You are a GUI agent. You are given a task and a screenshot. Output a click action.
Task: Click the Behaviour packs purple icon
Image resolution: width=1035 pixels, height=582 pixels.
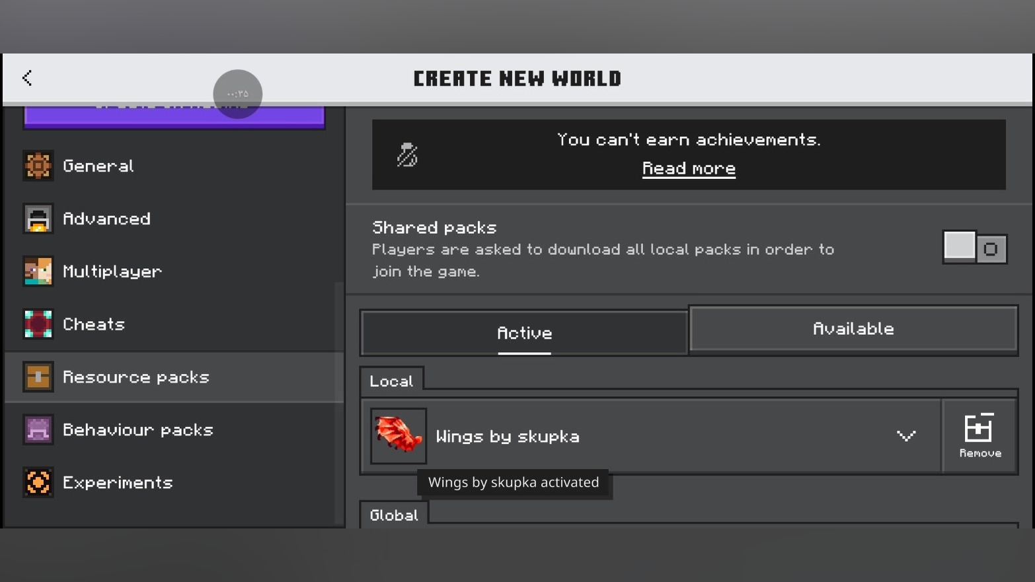tap(38, 430)
